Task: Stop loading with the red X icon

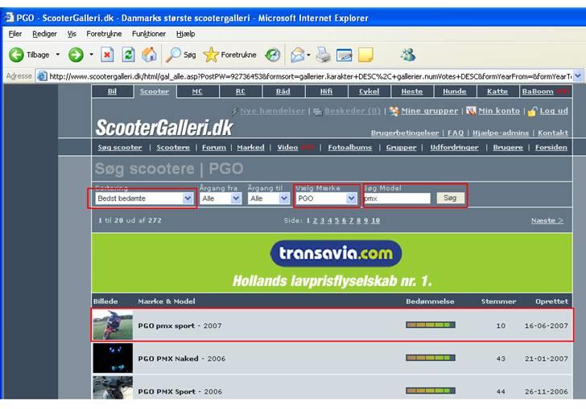Action: click(107, 55)
